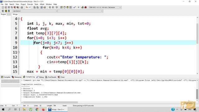The image size is (199, 112).
Task: Switch to the Compiler bottom tab
Action: click(x=6, y=77)
